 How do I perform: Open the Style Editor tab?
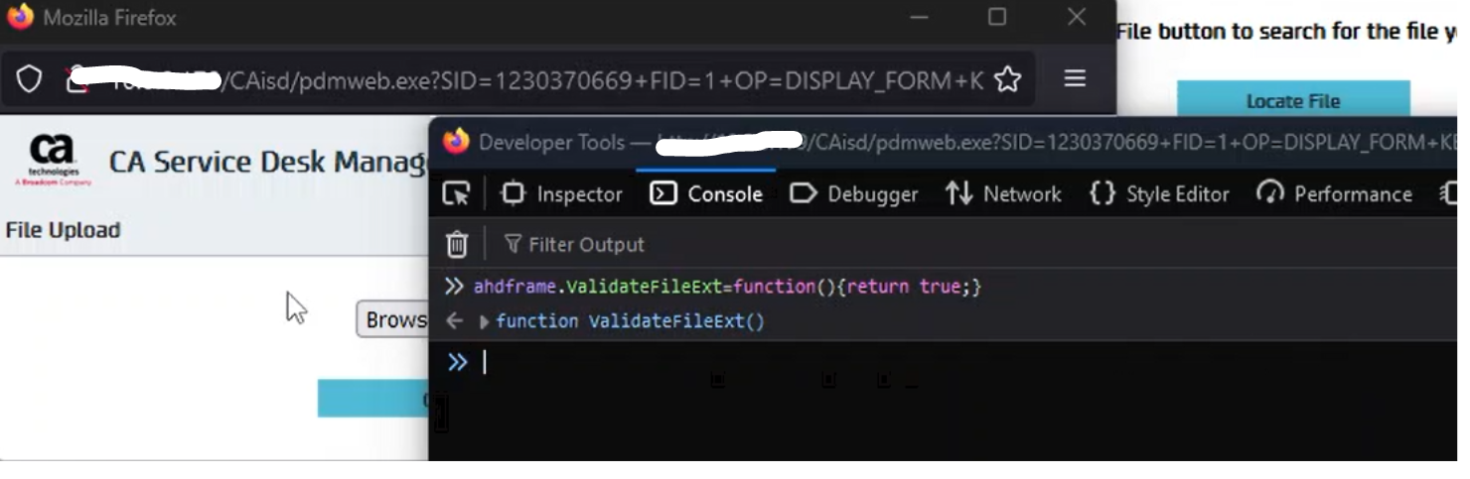(1159, 194)
